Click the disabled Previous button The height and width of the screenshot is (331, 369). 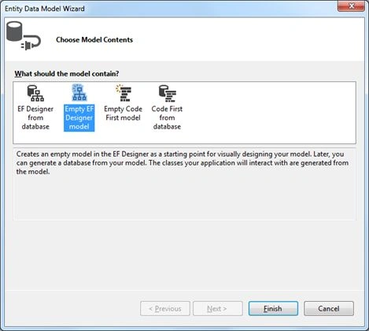(x=165, y=308)
